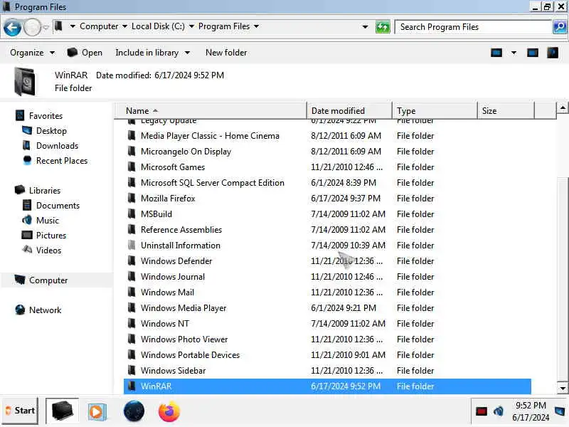Click the Change your view icon
569x427 pixels.
pos(496,53)
